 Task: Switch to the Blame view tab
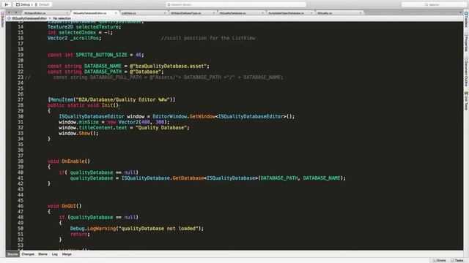[x=43, y=254]
